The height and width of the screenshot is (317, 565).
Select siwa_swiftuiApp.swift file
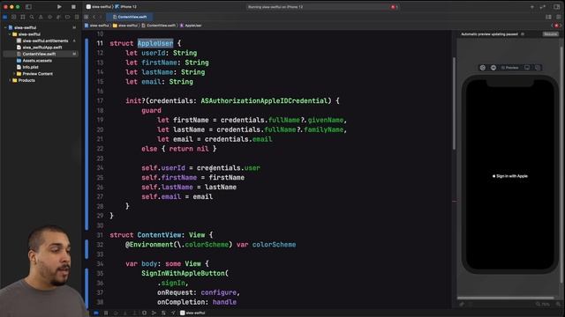[39, 48]
